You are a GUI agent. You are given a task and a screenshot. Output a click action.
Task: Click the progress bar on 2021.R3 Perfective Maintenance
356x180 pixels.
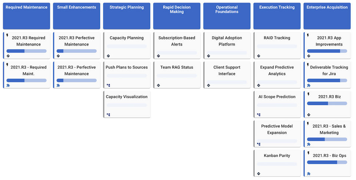(76, 51)
